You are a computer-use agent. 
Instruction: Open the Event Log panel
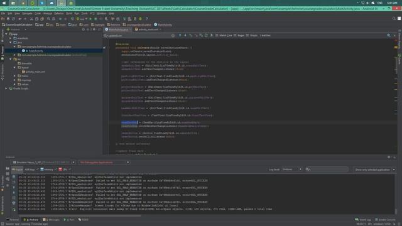[x=363, y=220]
